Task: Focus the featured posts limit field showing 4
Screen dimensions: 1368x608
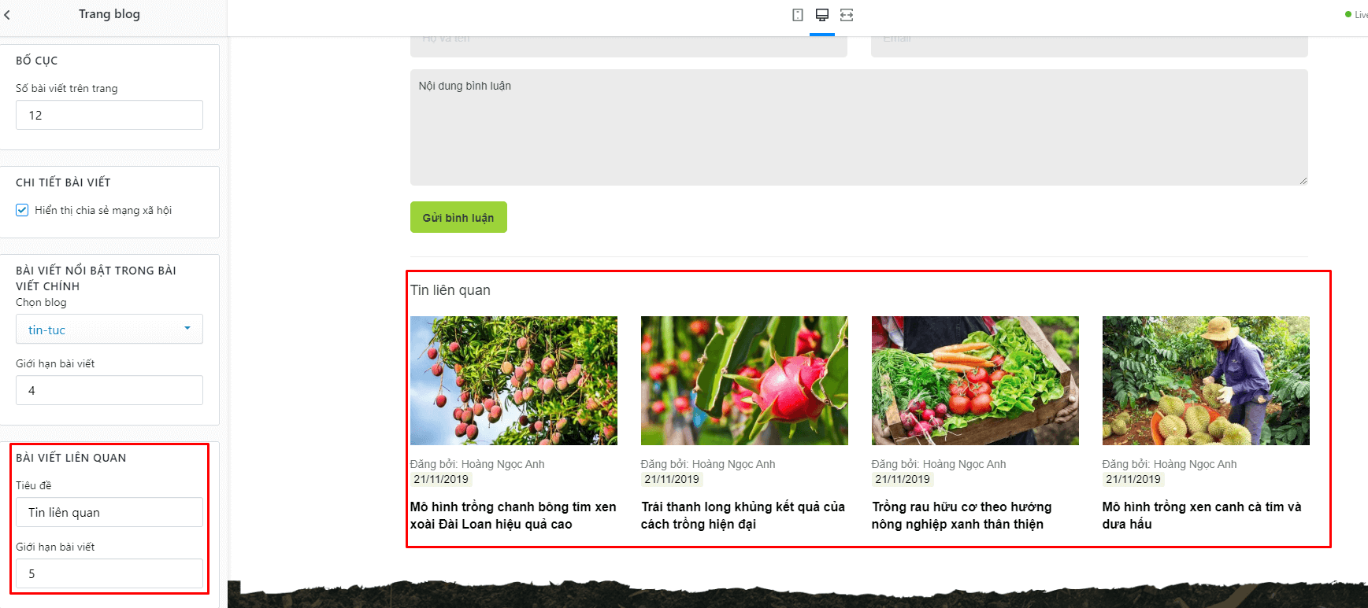Action: pos(109,390)
